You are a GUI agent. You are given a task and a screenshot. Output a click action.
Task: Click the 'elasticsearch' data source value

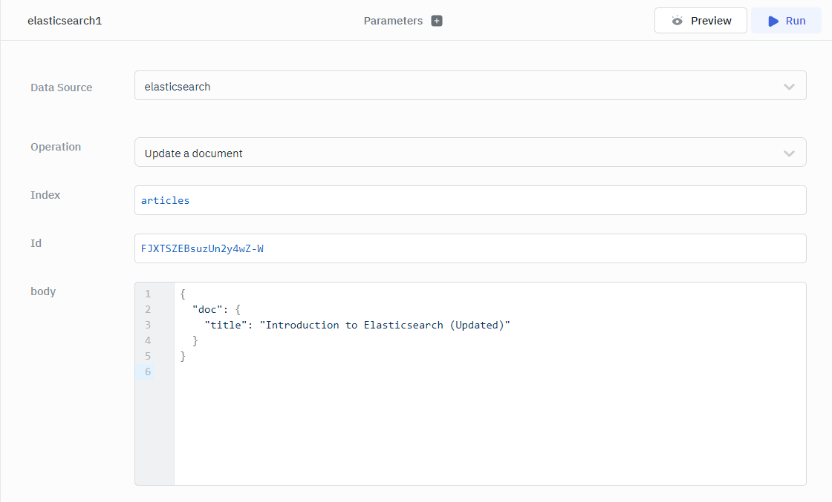click(178, 87)
